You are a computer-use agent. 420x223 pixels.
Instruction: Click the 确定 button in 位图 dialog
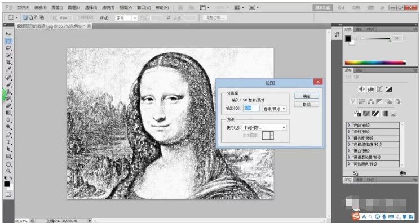(307, 96)
